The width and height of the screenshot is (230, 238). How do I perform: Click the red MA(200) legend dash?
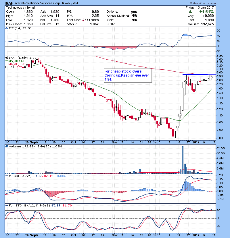tap(7, 64)
